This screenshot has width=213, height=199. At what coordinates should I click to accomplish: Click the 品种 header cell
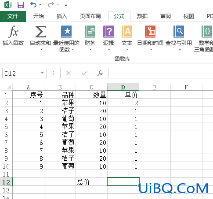(x=60, y=95)
